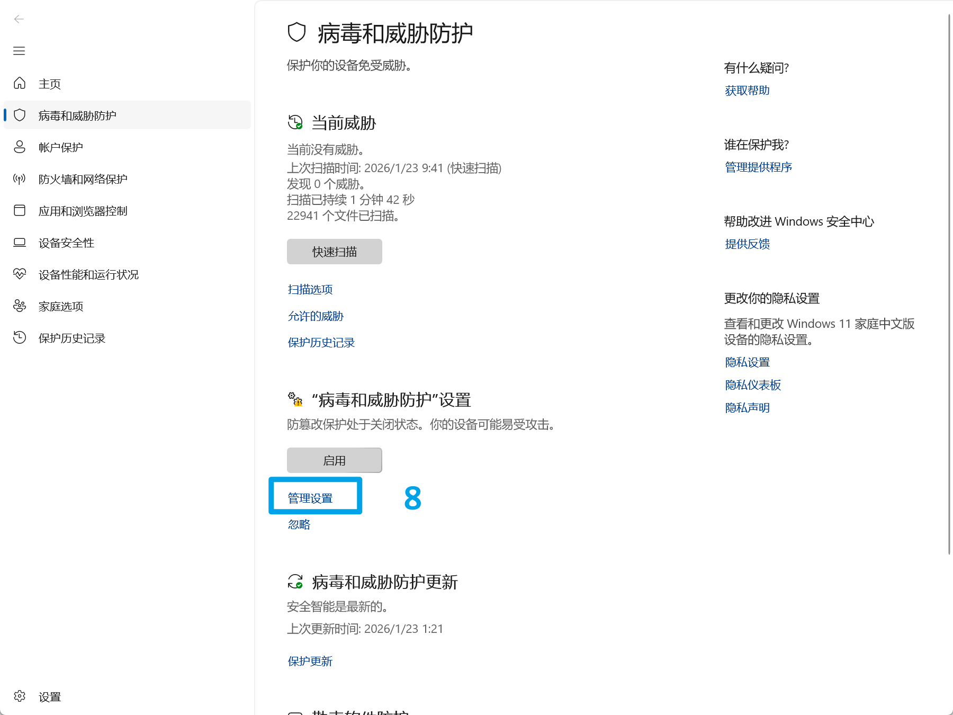Click the 22941 个文件已扫描 text
The image size is (953, 715).
pos(343,216)
